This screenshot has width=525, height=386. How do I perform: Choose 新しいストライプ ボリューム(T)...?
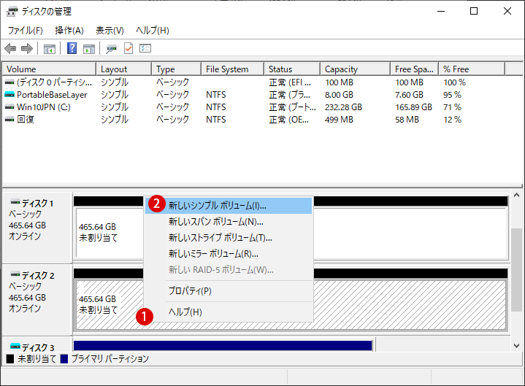coord(229,238)
